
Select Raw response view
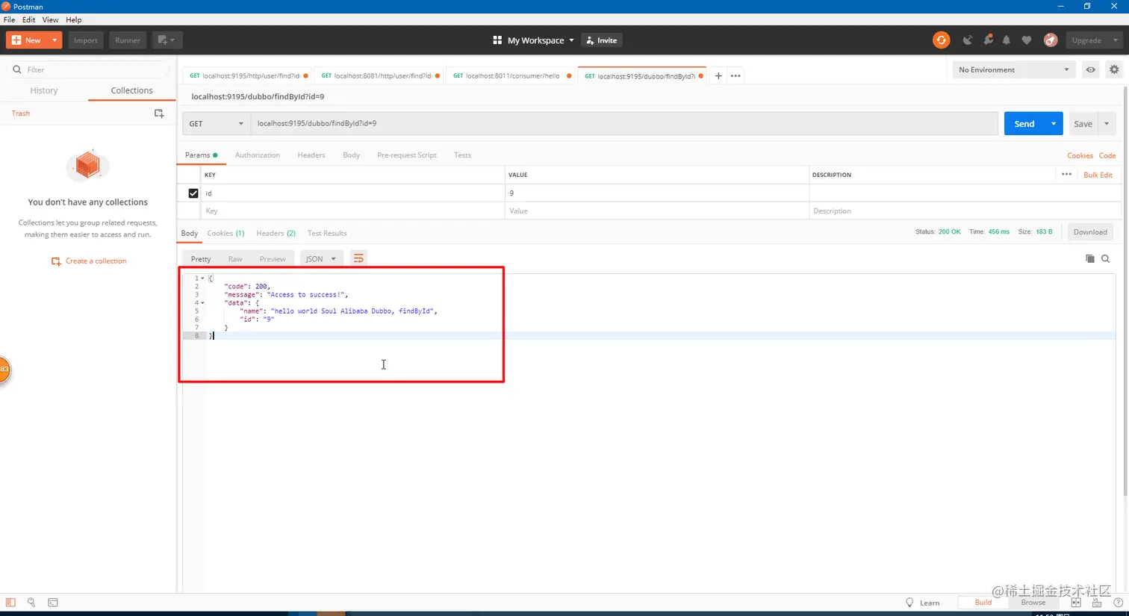click(235, 259)
